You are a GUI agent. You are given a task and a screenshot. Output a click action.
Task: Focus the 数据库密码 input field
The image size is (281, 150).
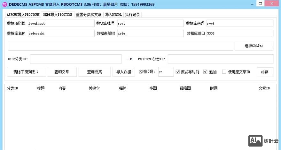coord(240,23)
